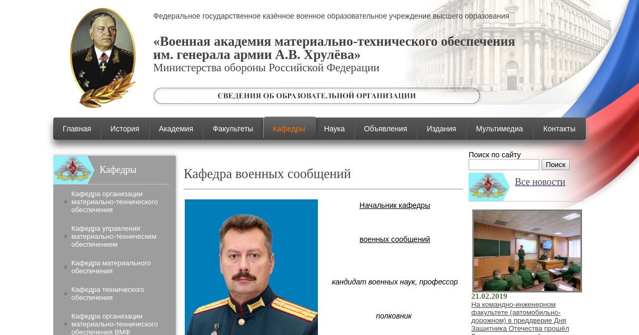Open the Контакты menu item
This screenshot has height=335, width=639.
coord(559,129)
